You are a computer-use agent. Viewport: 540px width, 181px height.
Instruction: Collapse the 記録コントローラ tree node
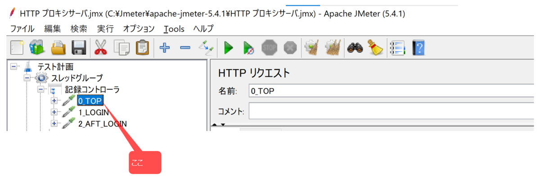(x=40, y=89)
